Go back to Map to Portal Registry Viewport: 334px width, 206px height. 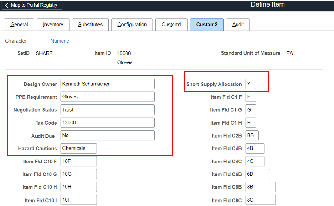[x=33, y=5]
